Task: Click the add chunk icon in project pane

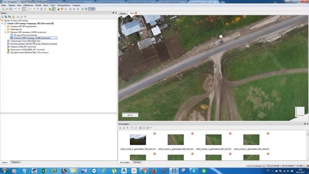Action: click(x=2, y=17)
